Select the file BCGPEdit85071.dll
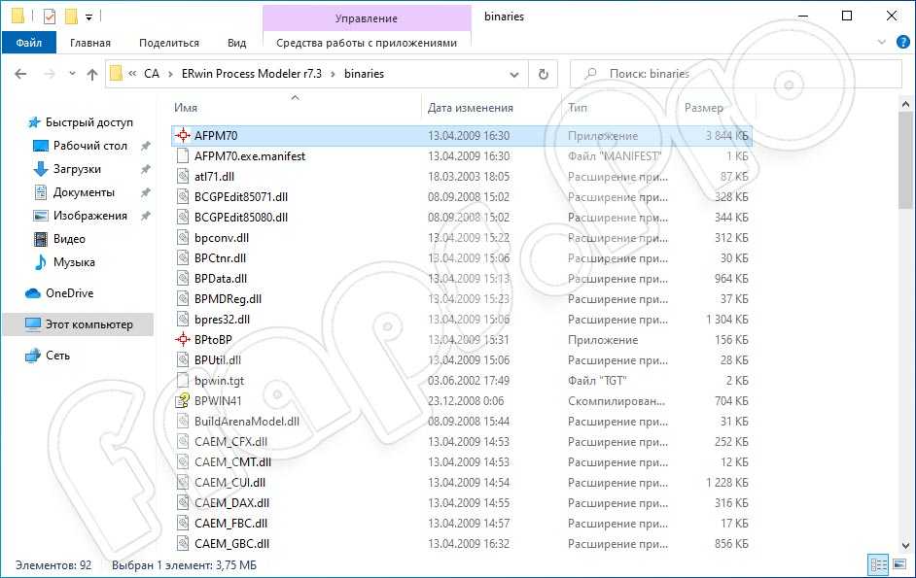 [462, 197]
